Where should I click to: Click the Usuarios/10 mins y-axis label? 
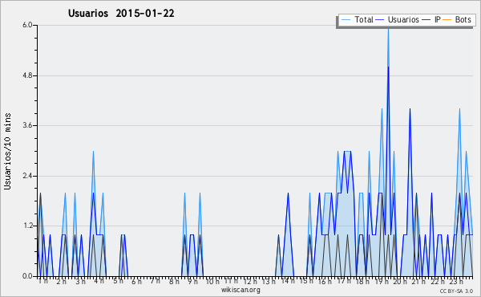7,151
